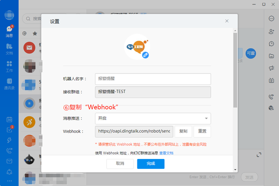Open the group files folder icon in right panel
279x186 pixels.
point(271,56)
